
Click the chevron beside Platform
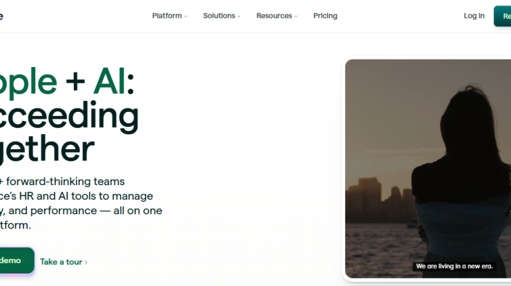tap(186, 17)
